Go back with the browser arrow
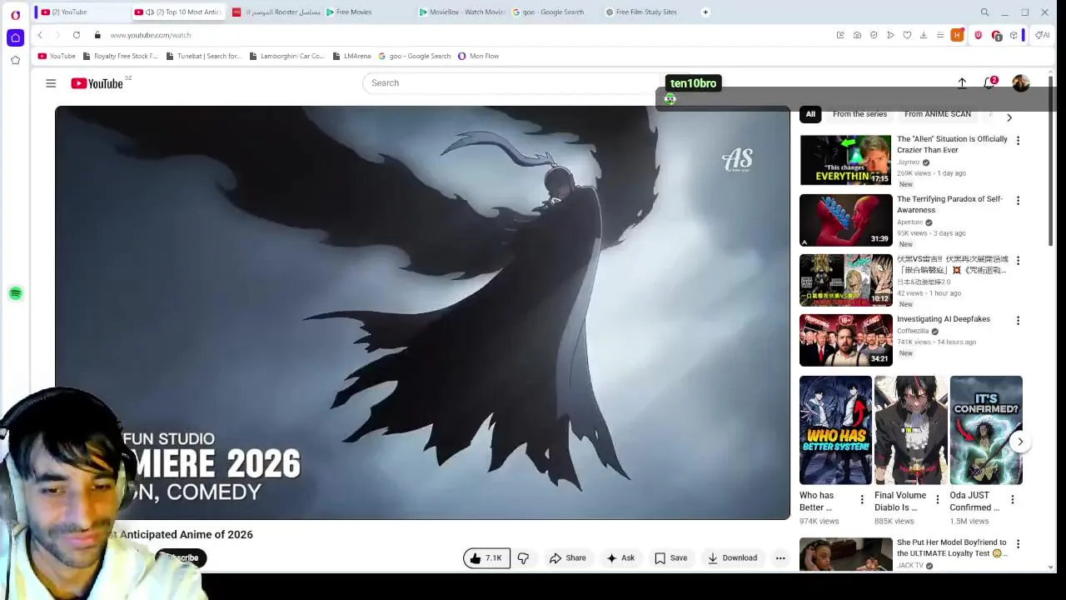Viewport: 1066px width, 600px height. click(40, 35)
